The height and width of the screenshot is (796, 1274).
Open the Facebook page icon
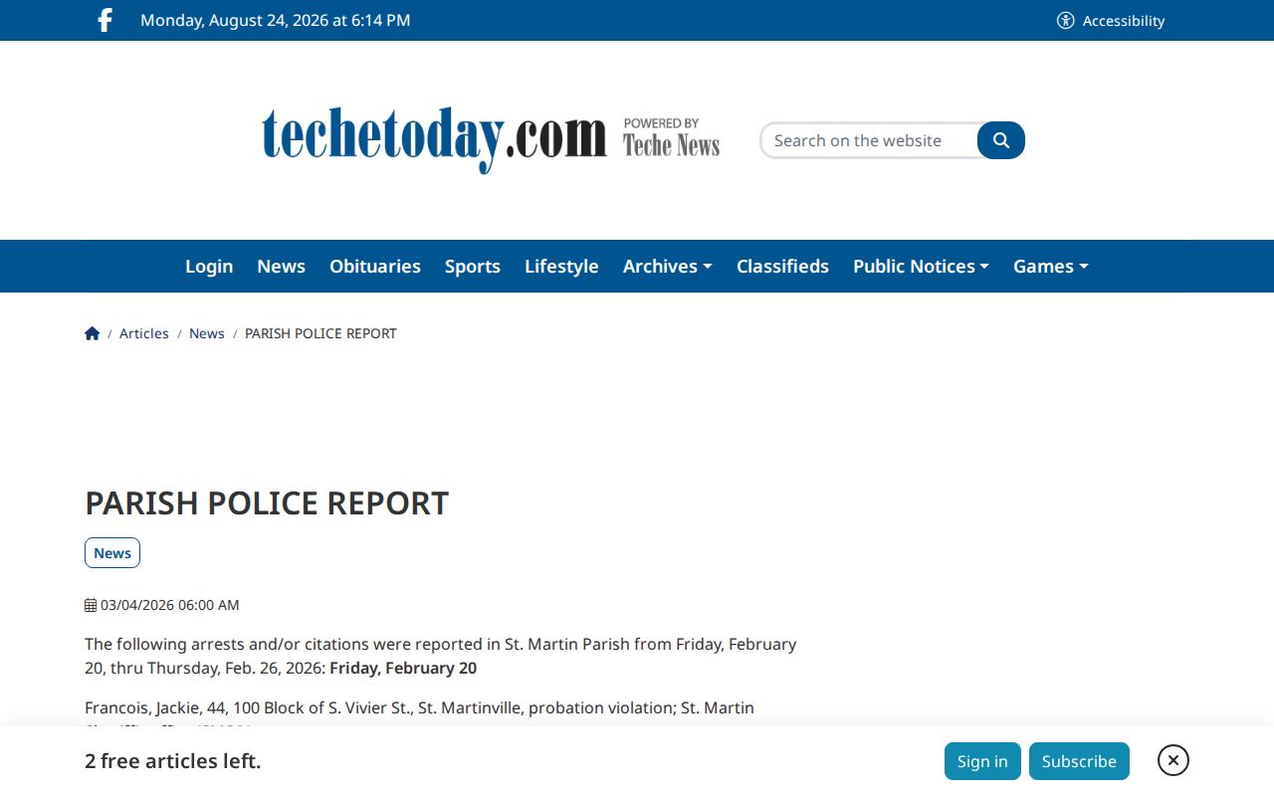(x=105, y=20)
